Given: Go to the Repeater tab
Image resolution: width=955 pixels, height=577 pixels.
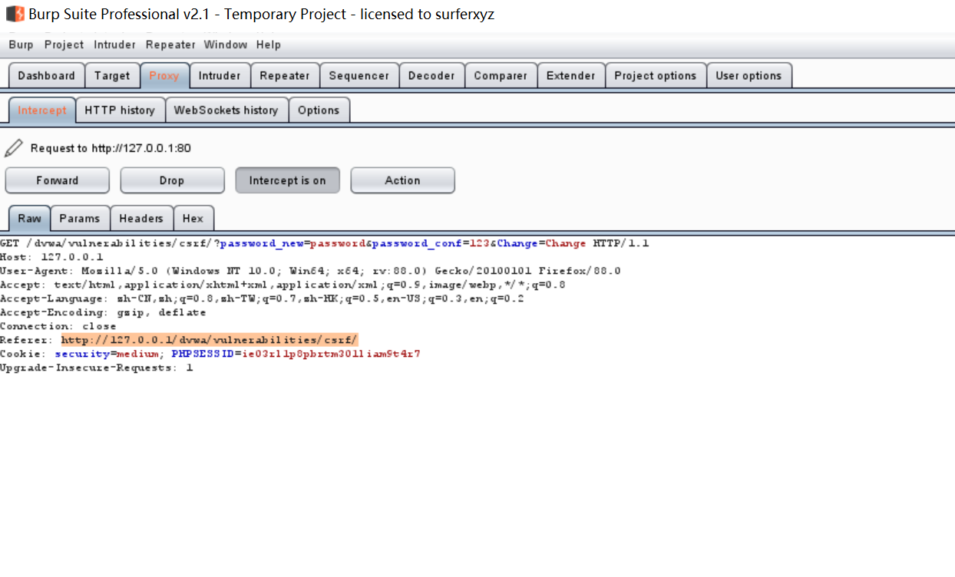Looking at the screenshot, I should (285, 76).
